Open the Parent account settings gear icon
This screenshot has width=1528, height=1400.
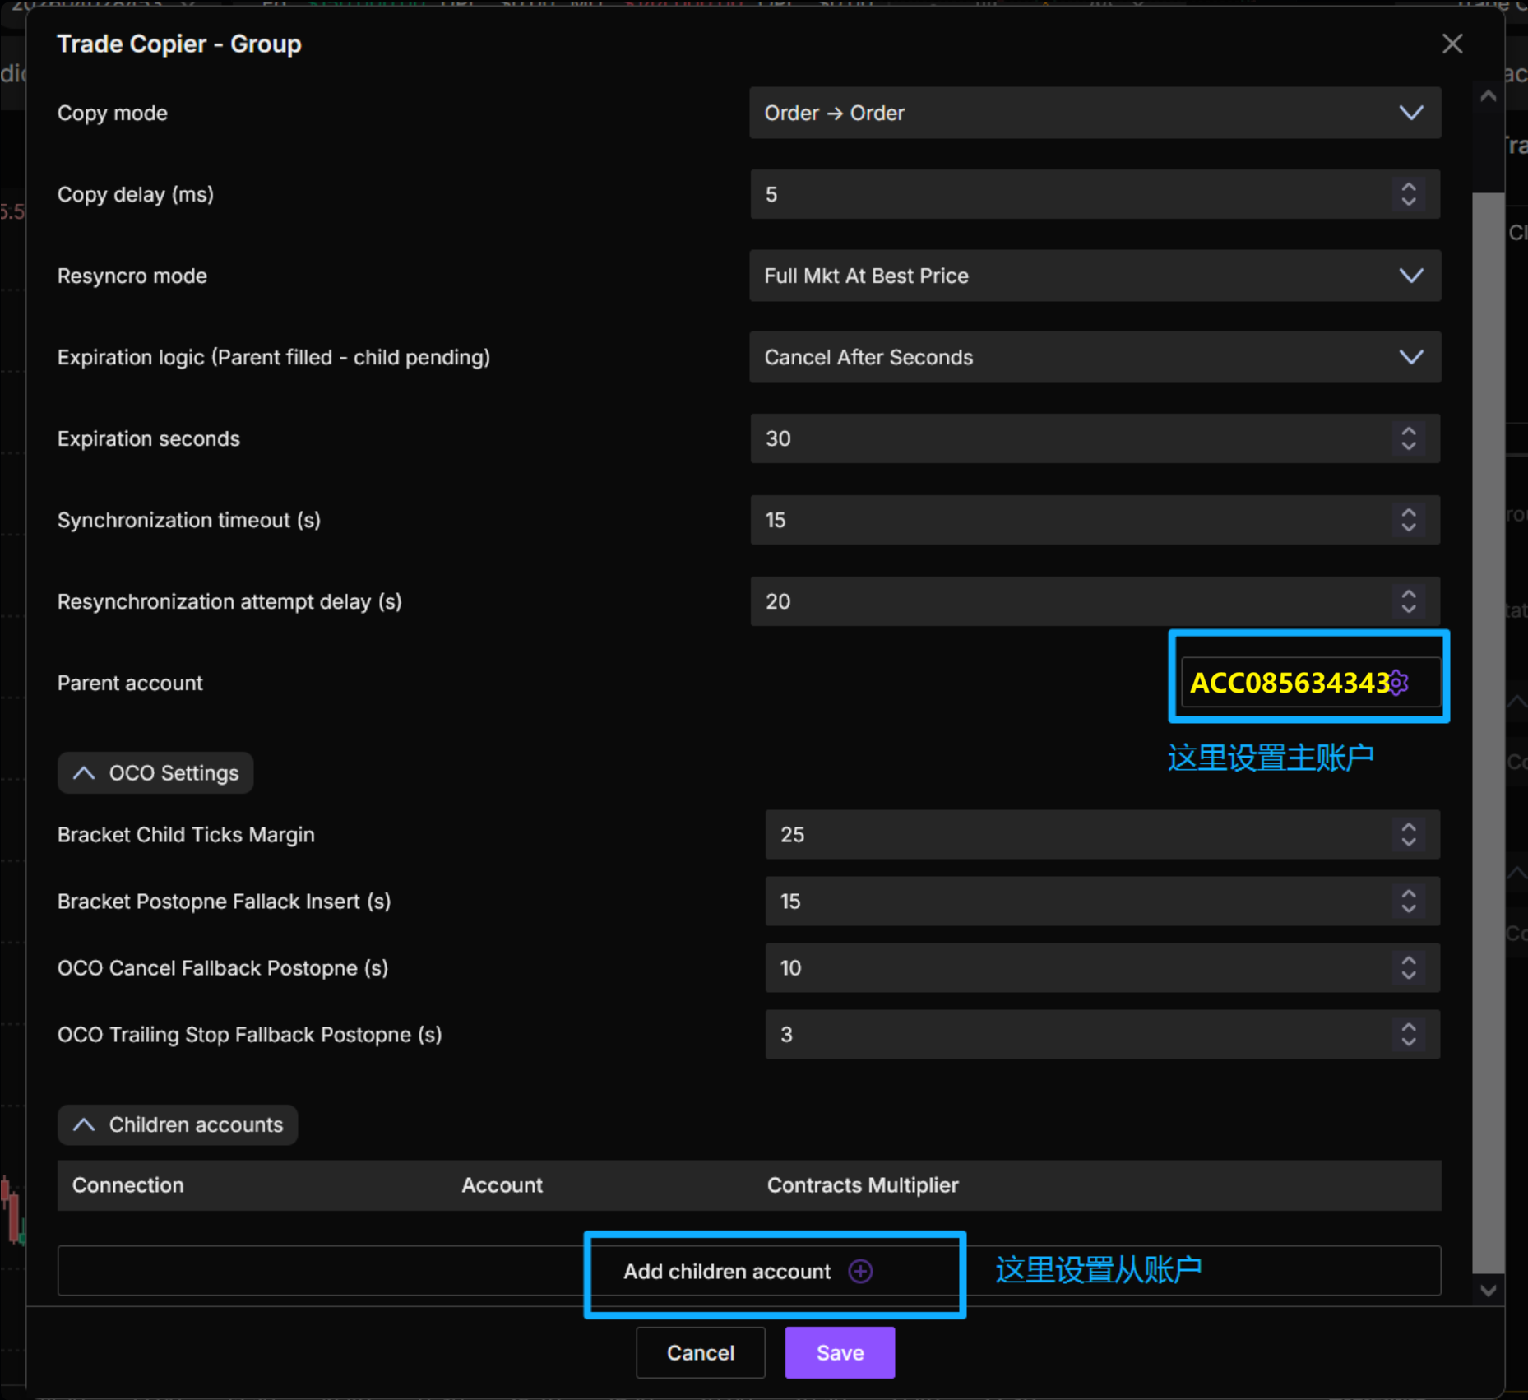pos(1399,683)
